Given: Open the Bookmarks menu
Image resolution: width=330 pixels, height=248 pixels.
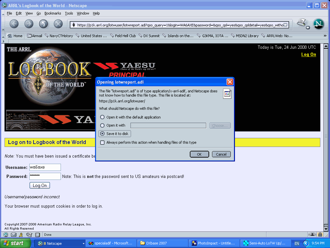Looking at the screenshot, I should (x=53, y=13).
